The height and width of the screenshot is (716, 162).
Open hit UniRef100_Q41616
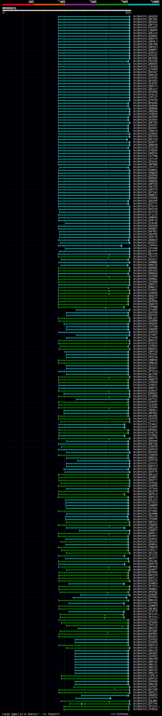point(145,17)
